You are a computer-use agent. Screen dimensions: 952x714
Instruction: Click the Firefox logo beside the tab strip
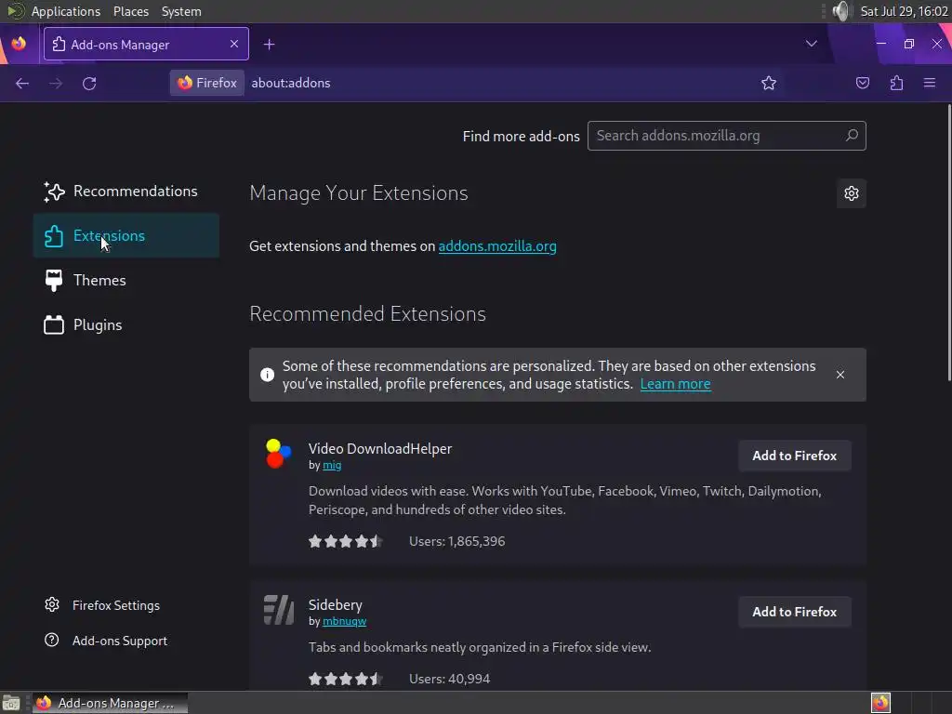coord(19,44)
